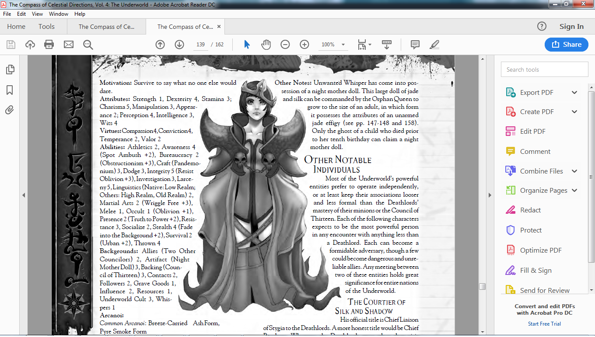The image size is (595, 337).
Task: Click the Add comment sticky note icon
Action: click(415, 45)
